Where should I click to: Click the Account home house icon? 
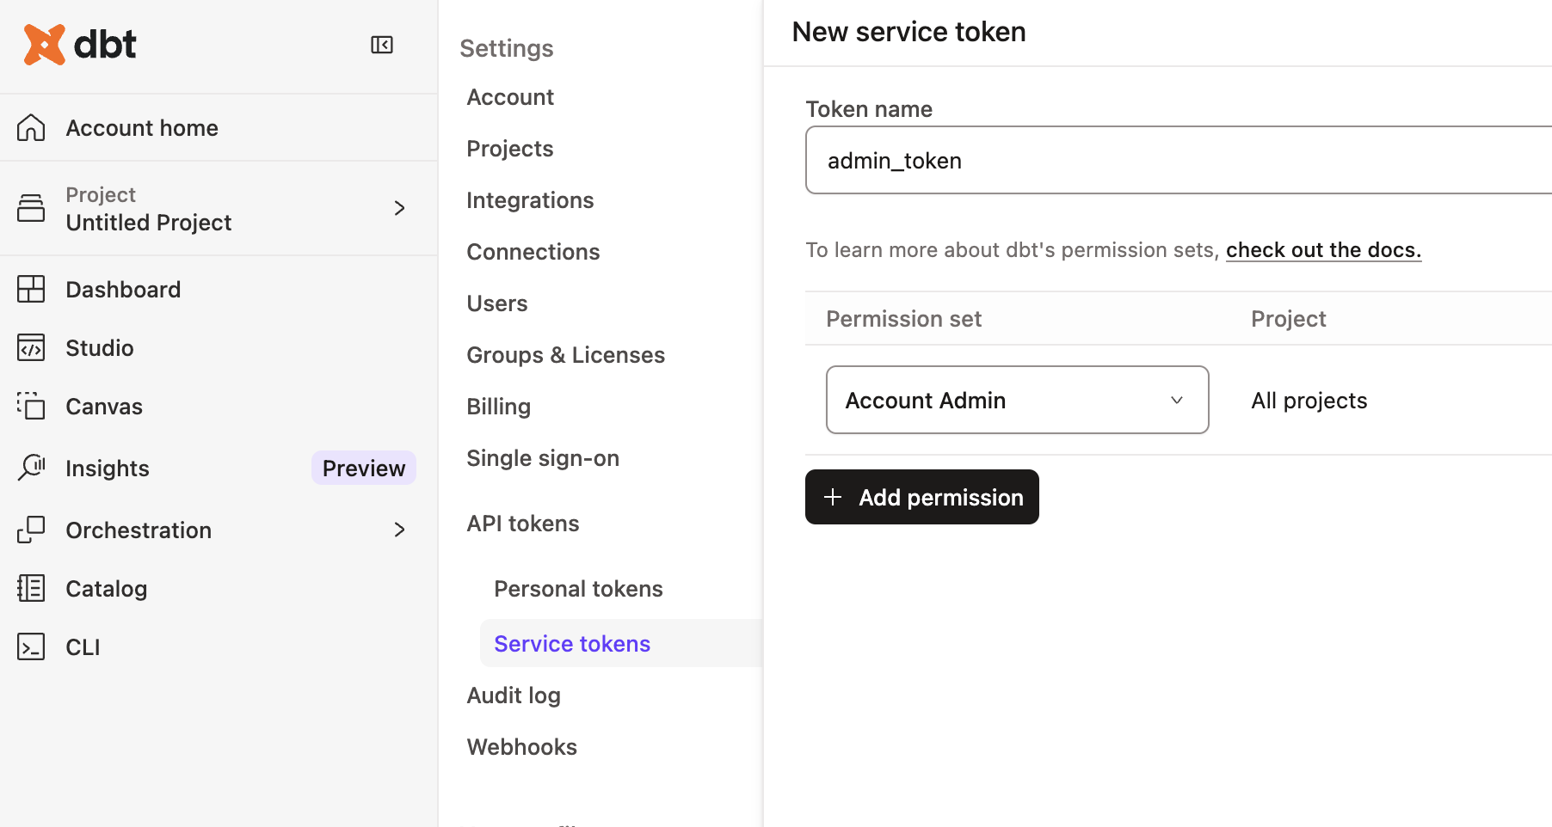[31, 128]
